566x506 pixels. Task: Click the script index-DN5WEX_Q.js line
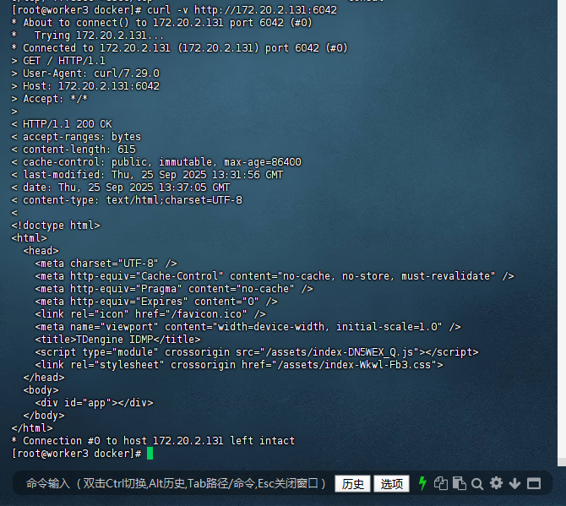(257, 352)
